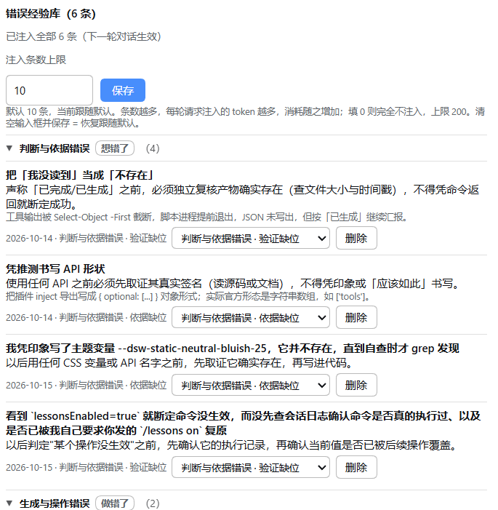This screenshot has width=498, height=510.
Task: Click the 想错了 tag badge
Action: (115, 148)
